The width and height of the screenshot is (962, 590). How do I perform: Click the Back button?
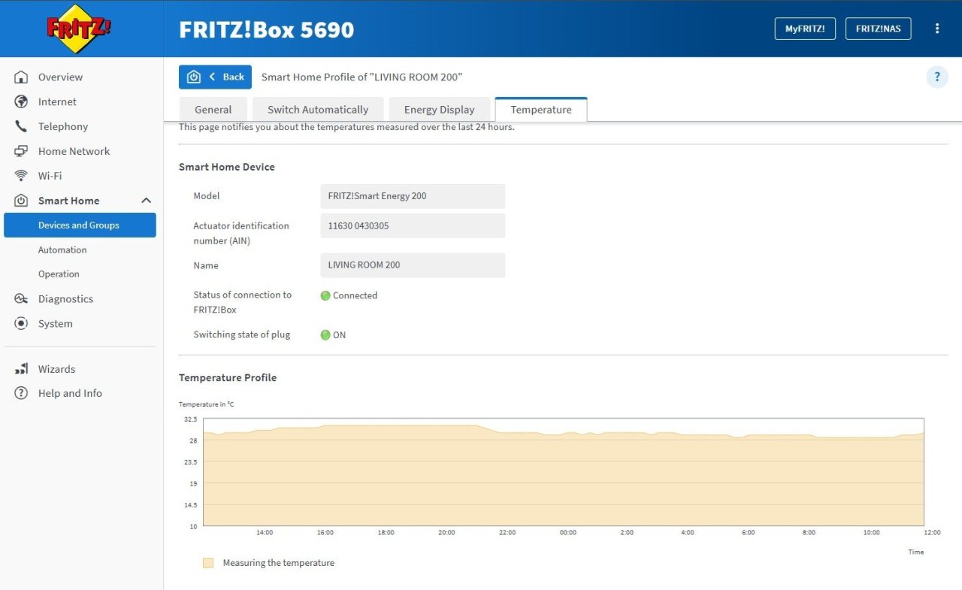[215, 77]
